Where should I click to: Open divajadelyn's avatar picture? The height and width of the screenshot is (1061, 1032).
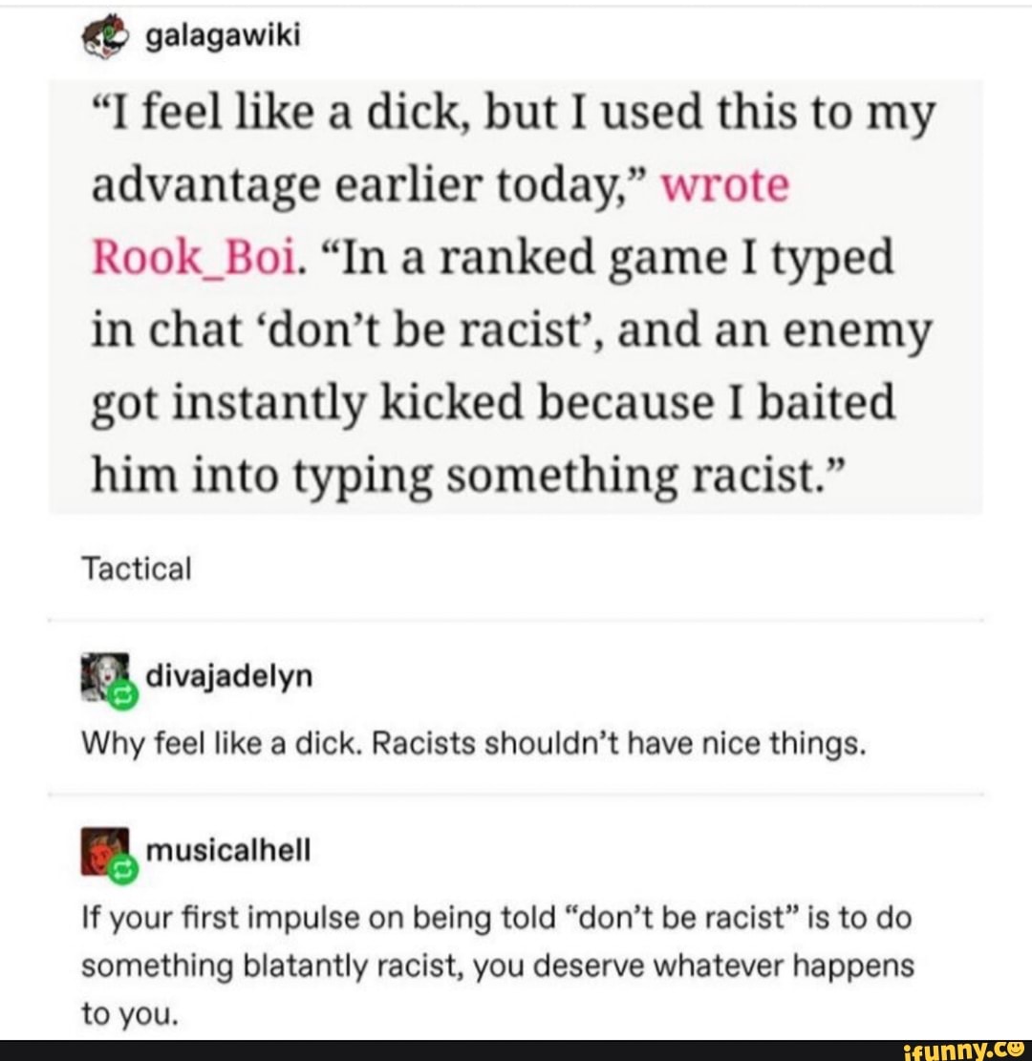[104, 677]
